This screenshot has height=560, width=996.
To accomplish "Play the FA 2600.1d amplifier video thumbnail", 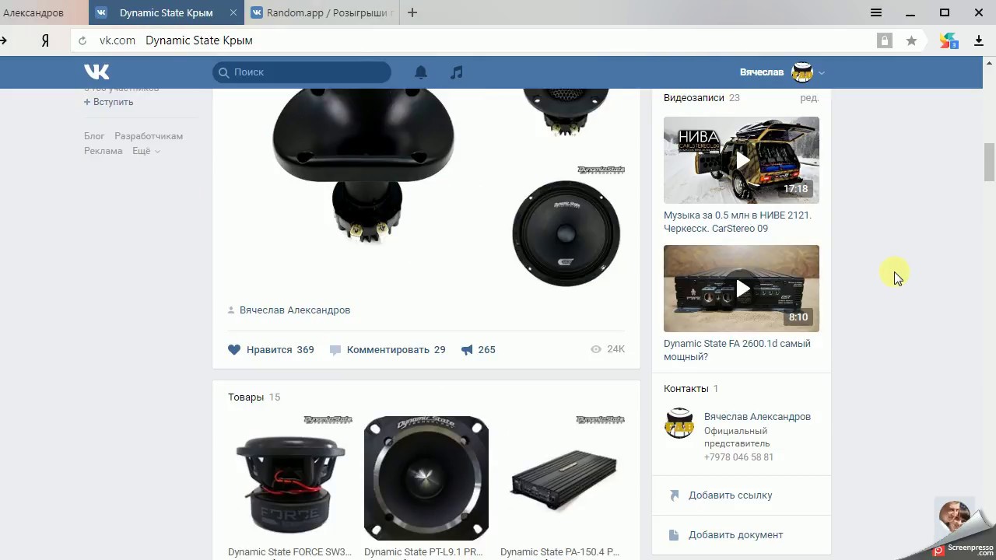I will click(742, 289).
